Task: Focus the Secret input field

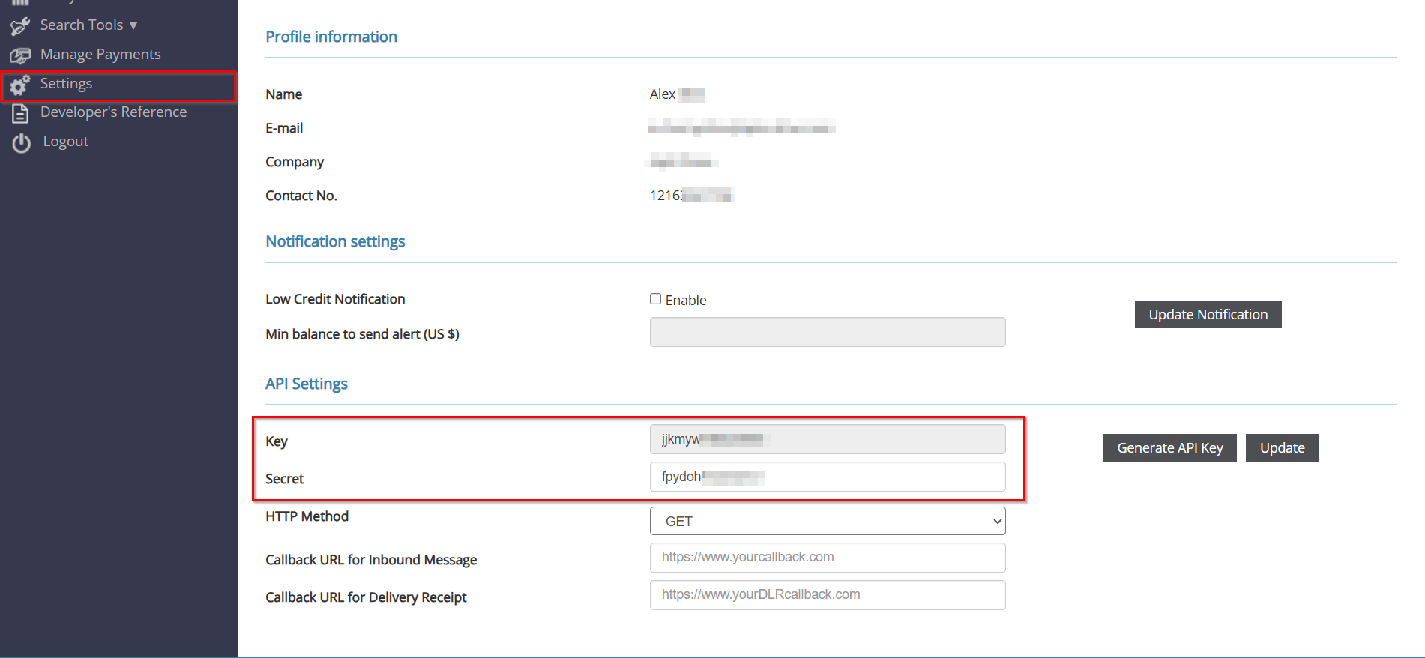Action: [827, 477]
